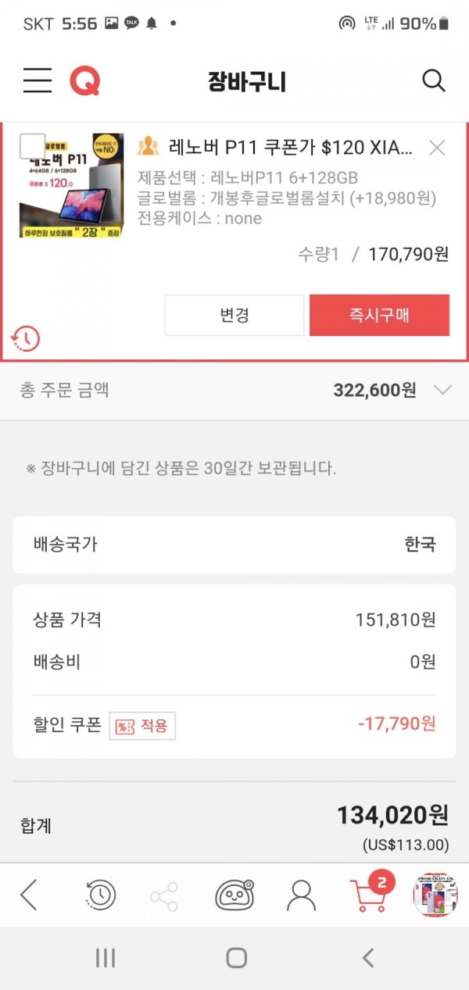
Task: Check the Lenovo P11 item checkbox
Action: coord(33,147)
